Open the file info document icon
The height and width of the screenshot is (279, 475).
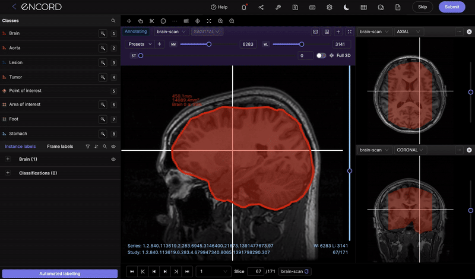coord(398,7)
